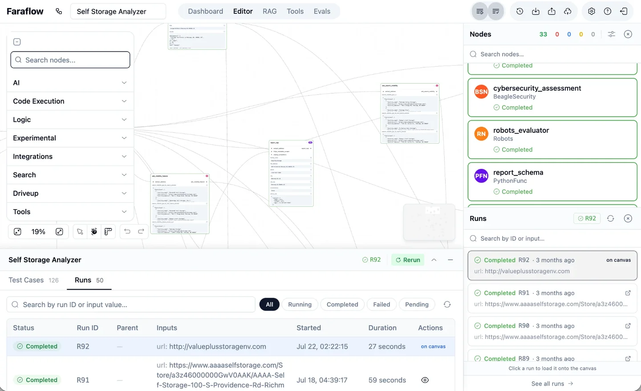Screen dimensions: 641x391
Task: Expand the Integrations category
Action: pyautogui.click(x=70, y=156)
